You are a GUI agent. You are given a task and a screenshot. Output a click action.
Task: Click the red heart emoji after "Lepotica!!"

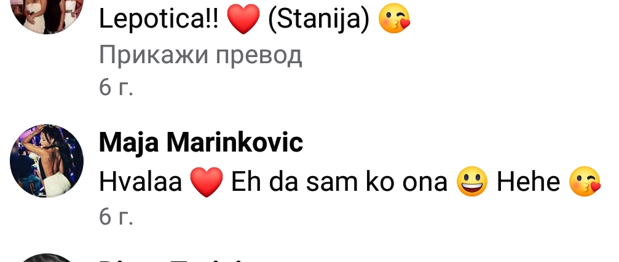(x=243, y=20)
